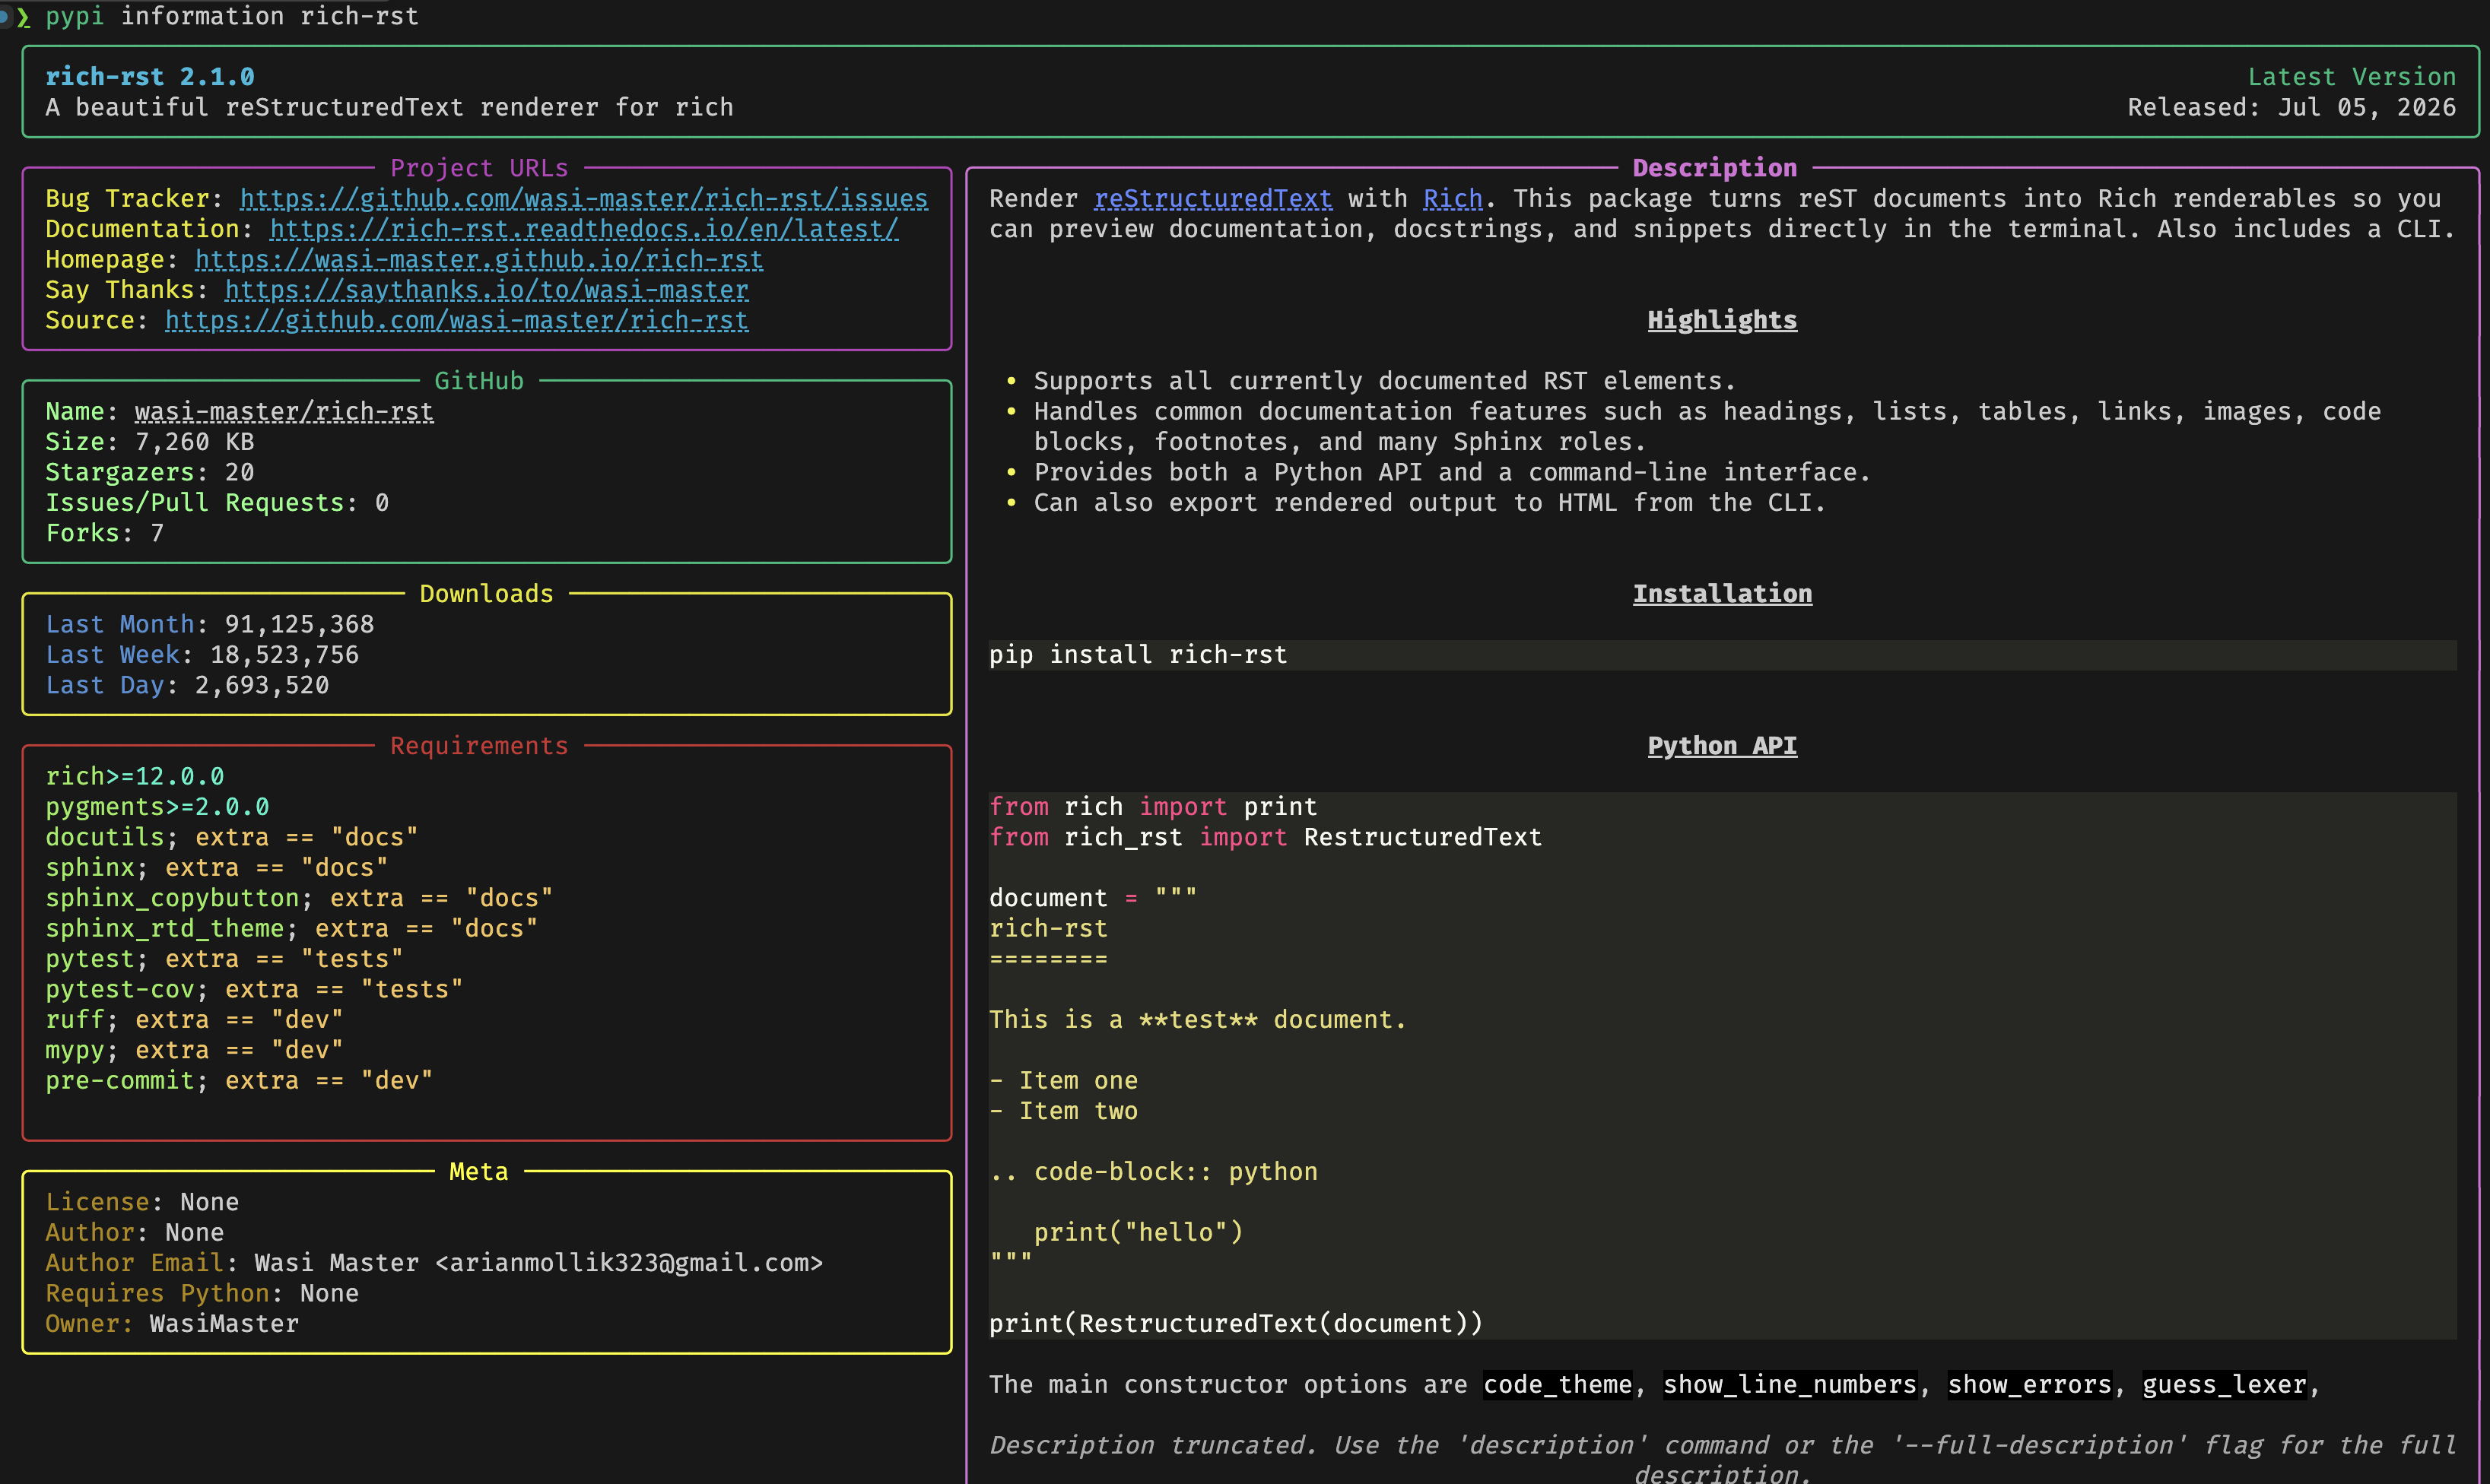This screenshot has width=2490, height=1484.
Task: Click the 'guess_lexer' inline code option
Action: coord(2224,1385)
